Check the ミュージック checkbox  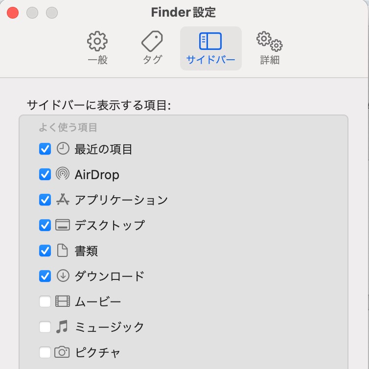coord(45,327)
